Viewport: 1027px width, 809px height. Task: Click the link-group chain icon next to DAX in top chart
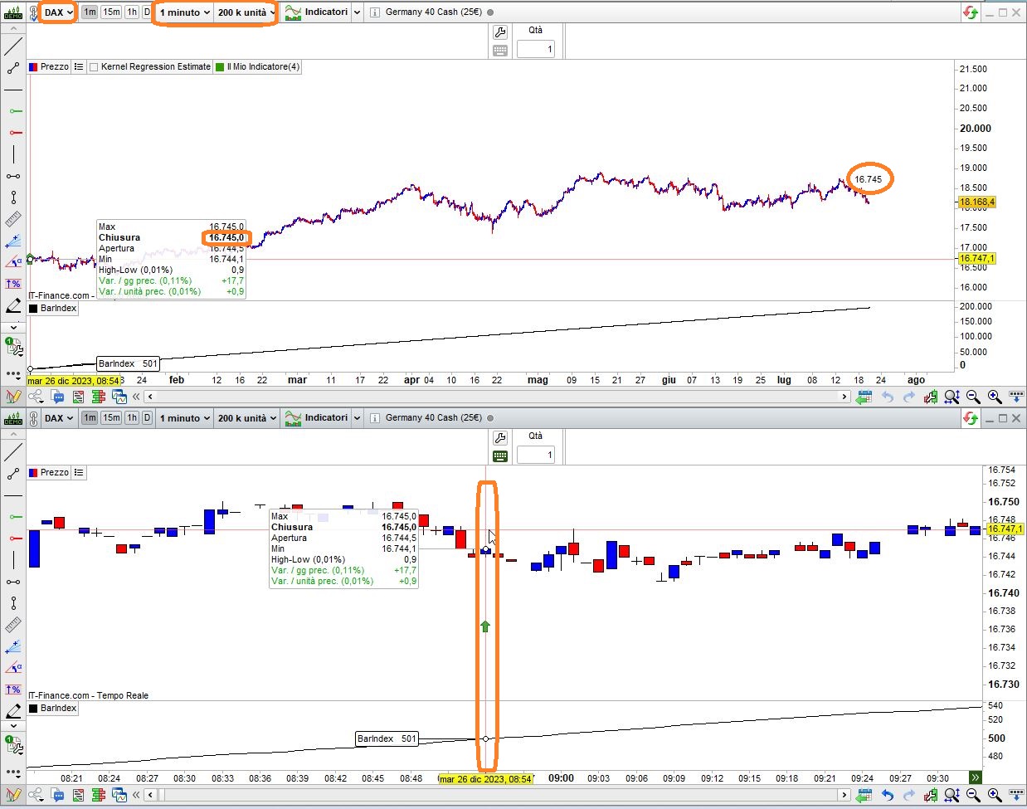(x=34, y=12)
